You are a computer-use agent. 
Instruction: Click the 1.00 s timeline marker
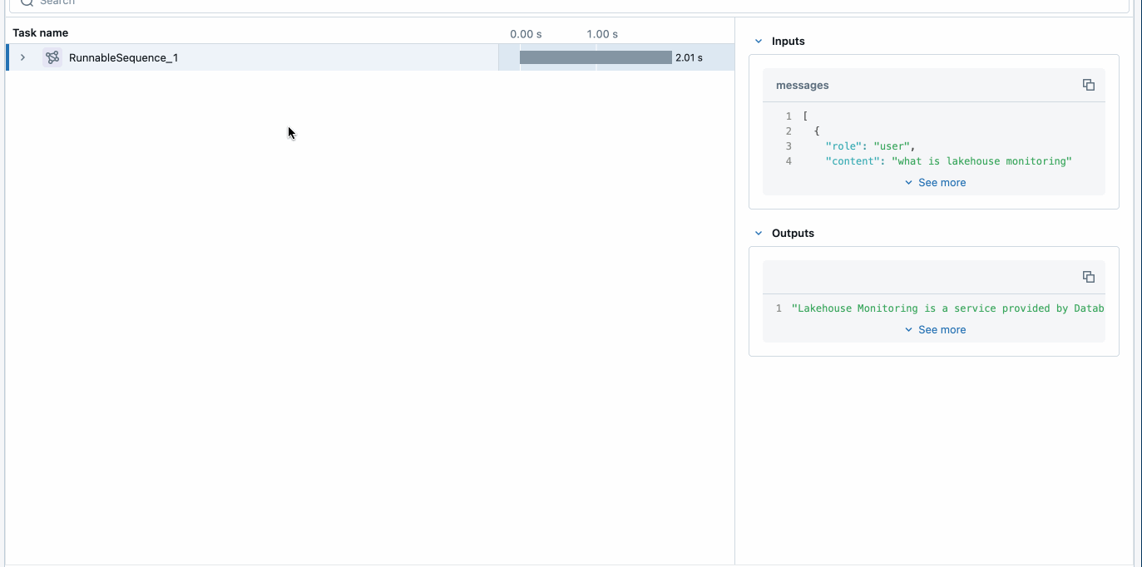click(602, 34)
